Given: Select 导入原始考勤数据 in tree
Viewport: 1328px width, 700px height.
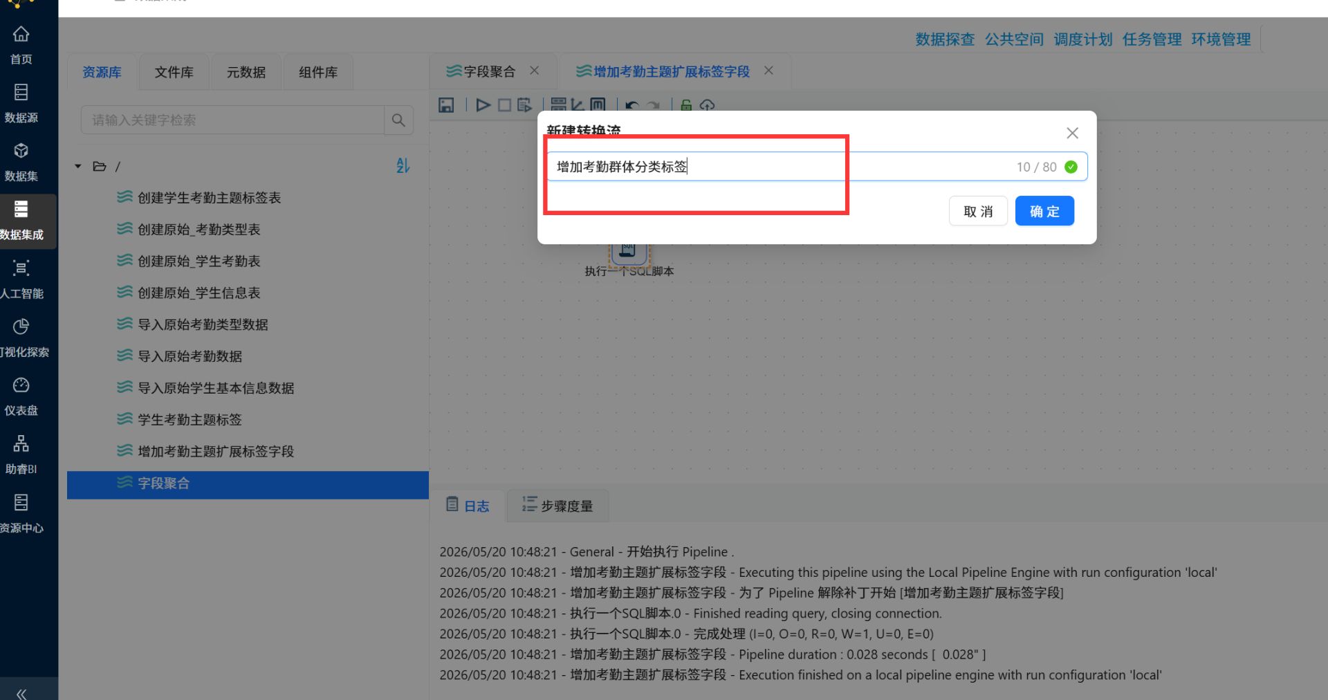Looking at the screenshot, I should tap(190, 356).
